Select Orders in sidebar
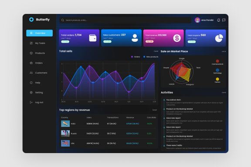Viewport: 251px width, 167px height. click(39, 63)
